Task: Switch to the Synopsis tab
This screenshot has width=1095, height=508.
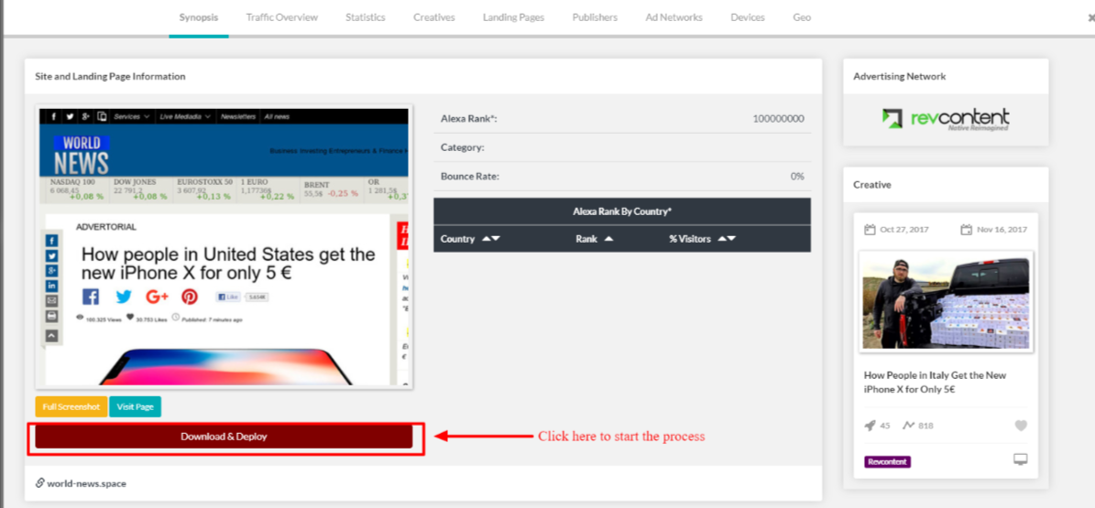Action: 198,17
